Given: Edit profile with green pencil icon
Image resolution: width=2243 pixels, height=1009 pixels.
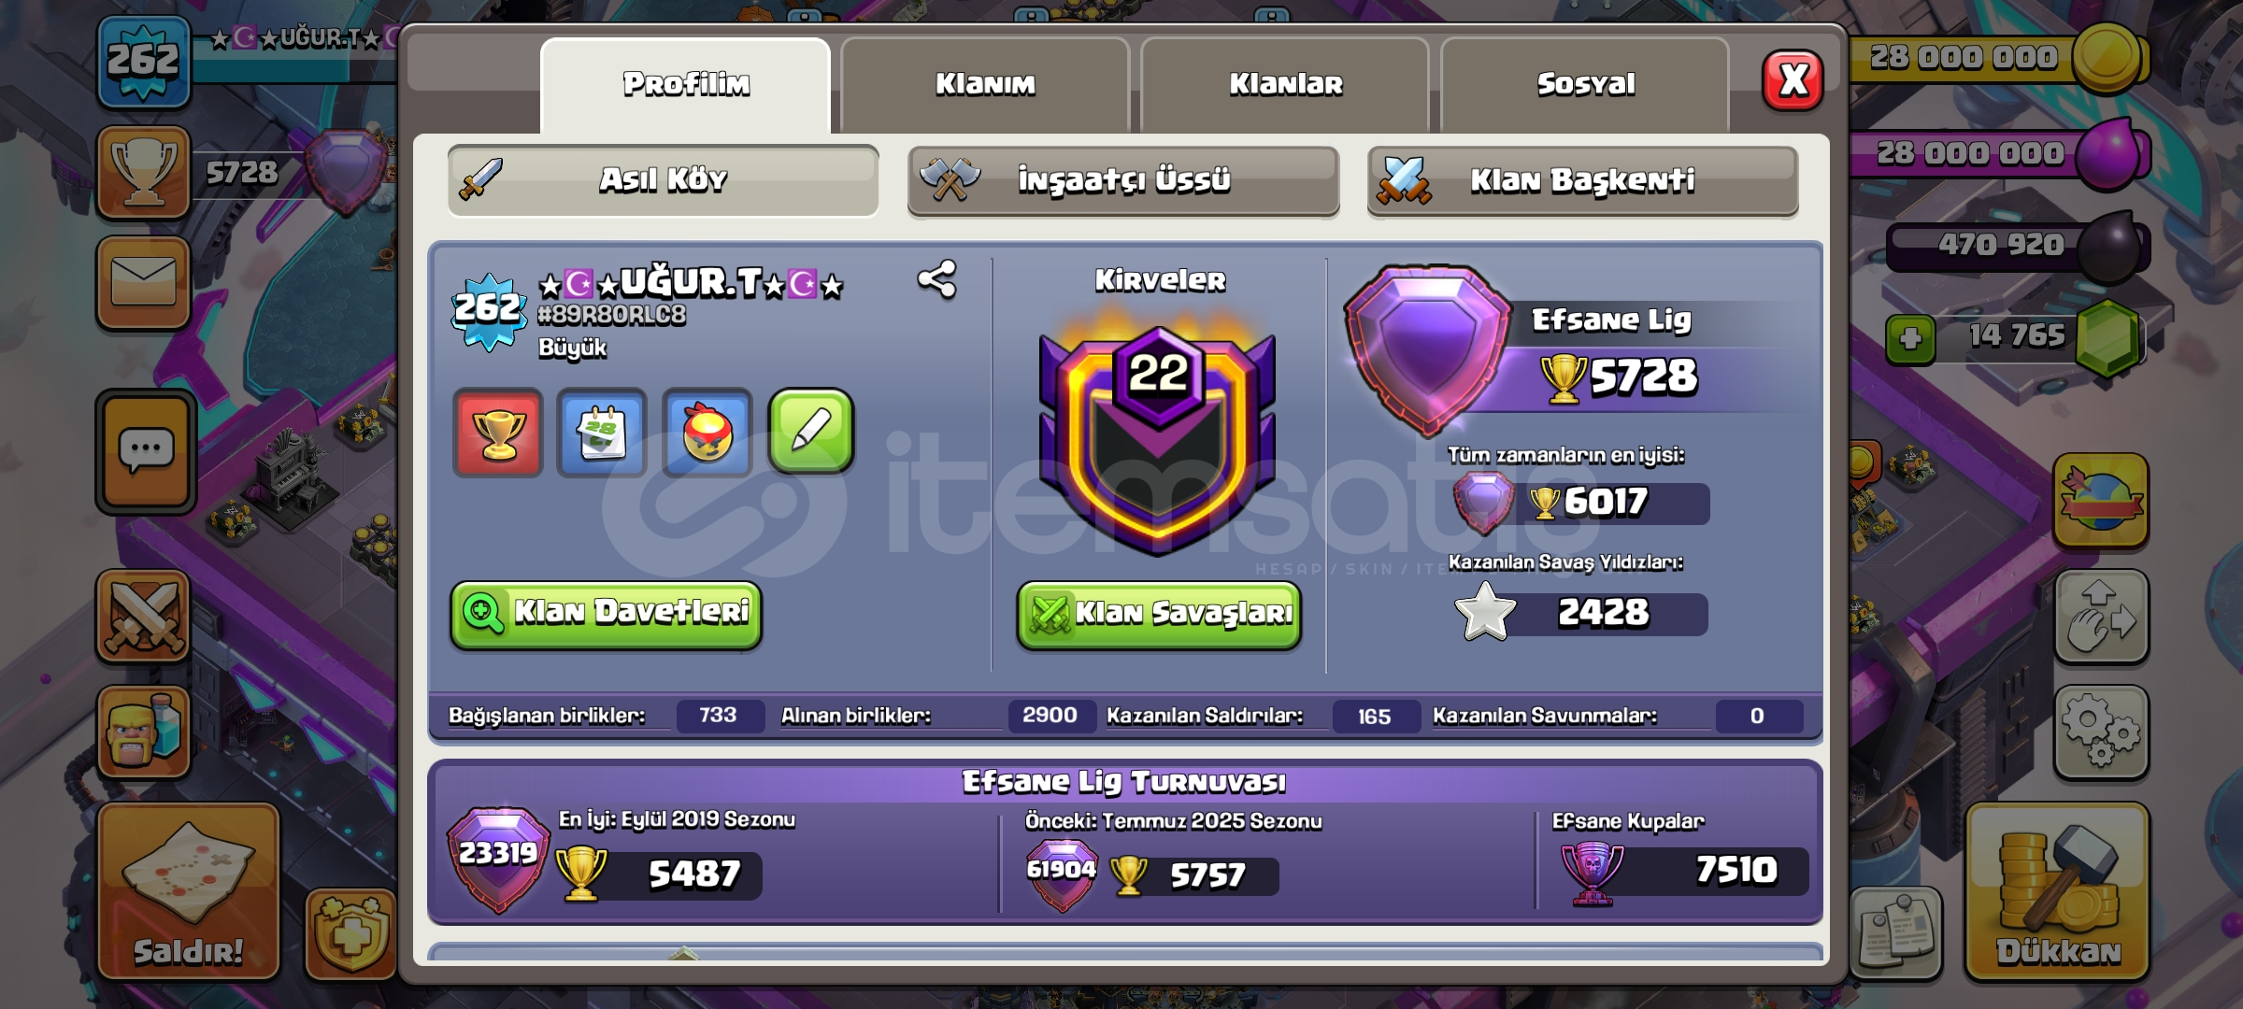Looking at the screenshot, I should point(811,431).
